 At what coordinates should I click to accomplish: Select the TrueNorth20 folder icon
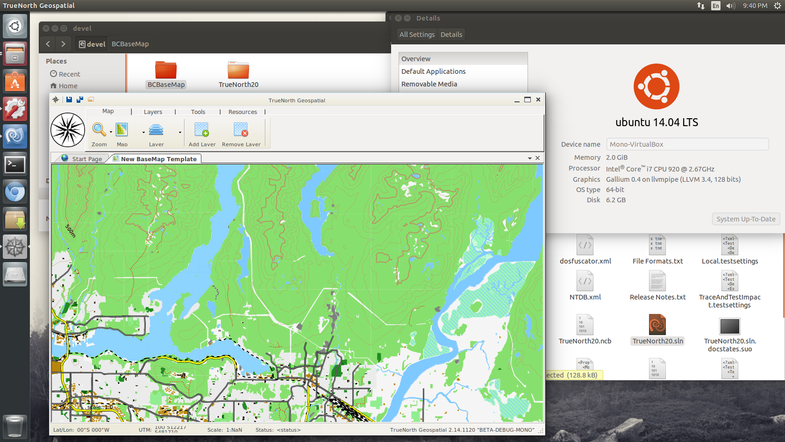click(238, 70)
